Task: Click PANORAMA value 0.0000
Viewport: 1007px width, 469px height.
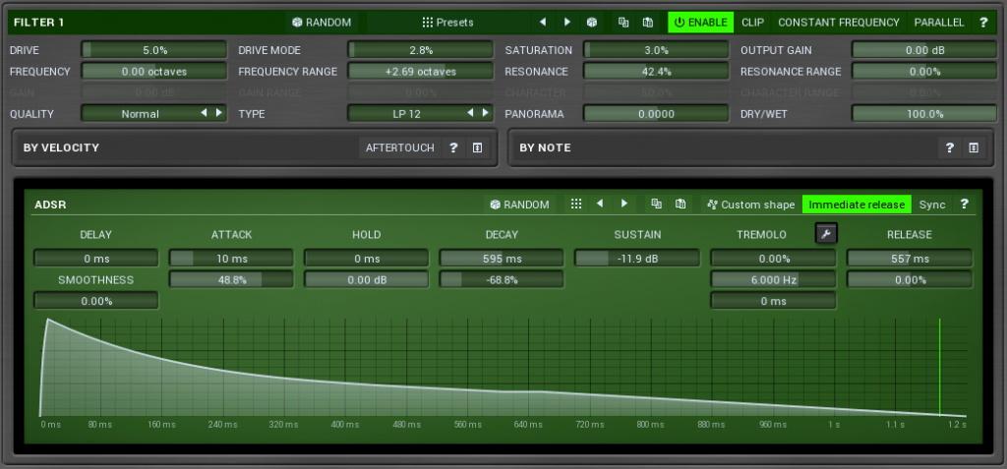Action: click(x=656, y=114)
